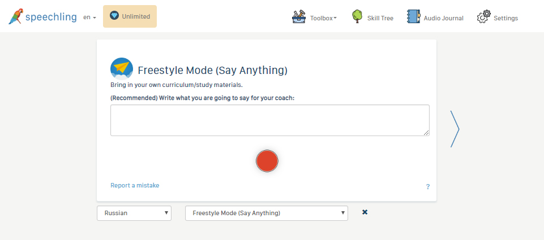Expand the Russian language dropdown

point(134,213)
